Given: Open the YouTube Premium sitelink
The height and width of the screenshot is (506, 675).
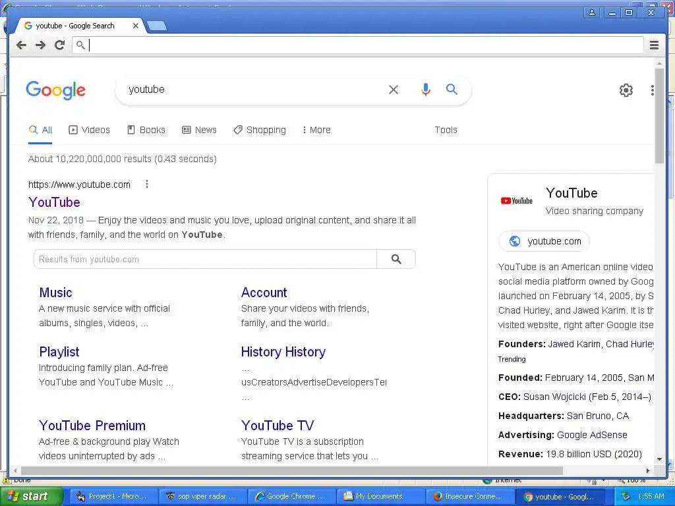Looking at the screenshot, I should [x=92, y=426].
